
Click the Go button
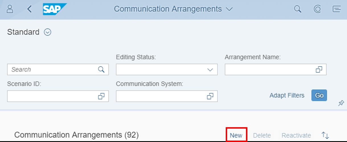pos(319,95)
